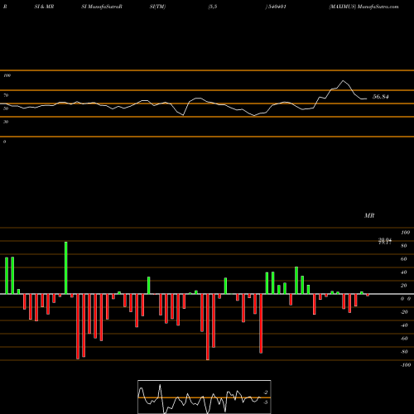Click the mini oscillator thumbnail chart at bottom
This screenshot has width=414, height=414.
point(205,397)
